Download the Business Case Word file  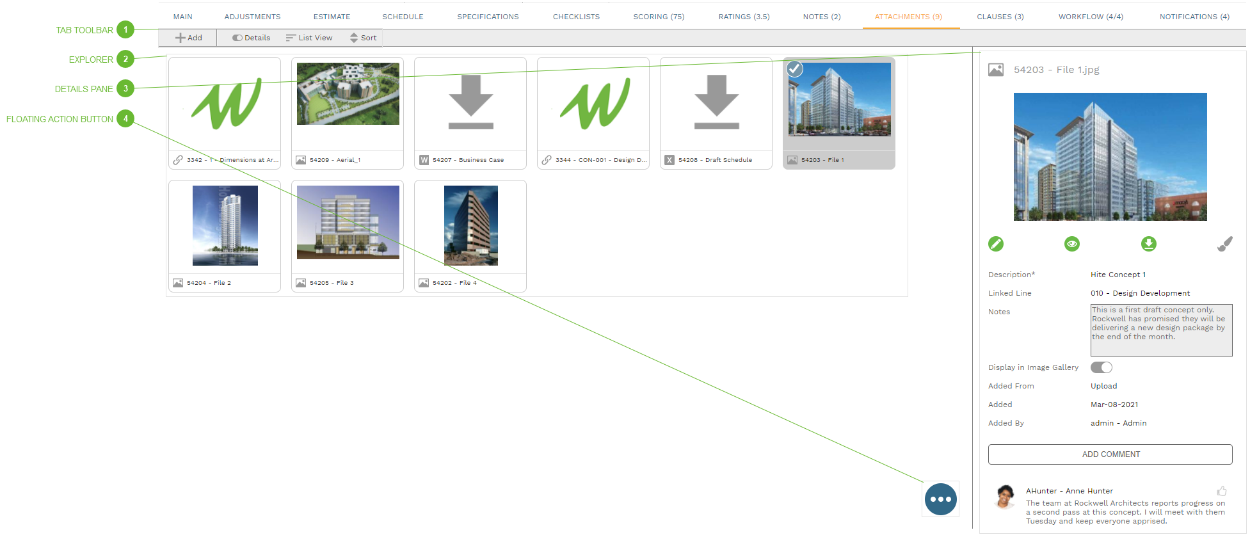point(470,102)
